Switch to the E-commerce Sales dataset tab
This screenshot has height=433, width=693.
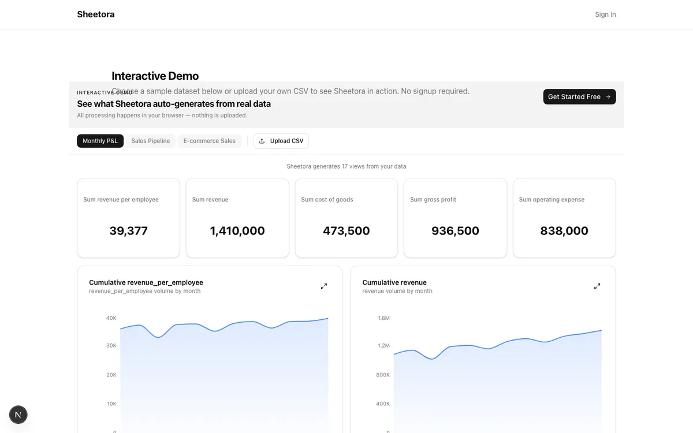point(209,140)
